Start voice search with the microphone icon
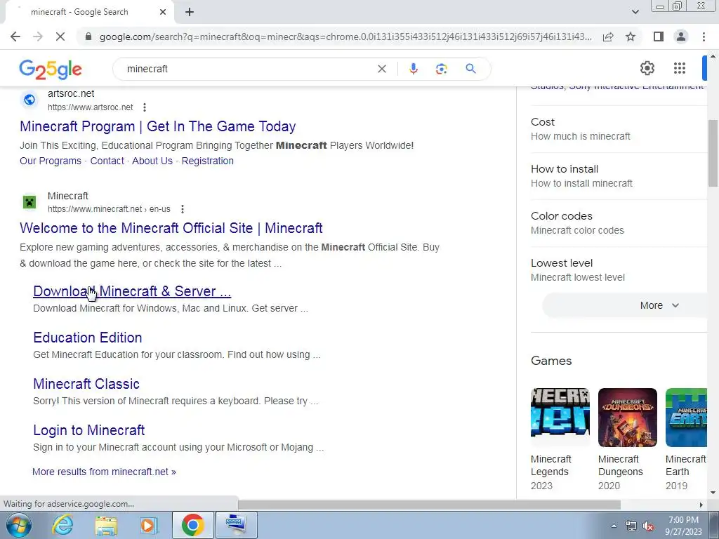Viewport: 719px width, 539px height. click(x=413, y=69)
